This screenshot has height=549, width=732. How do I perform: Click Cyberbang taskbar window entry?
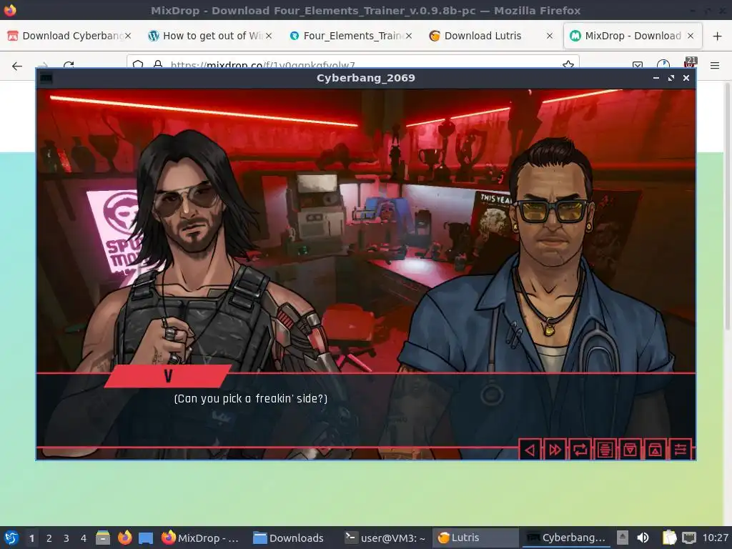pos(567,538)
